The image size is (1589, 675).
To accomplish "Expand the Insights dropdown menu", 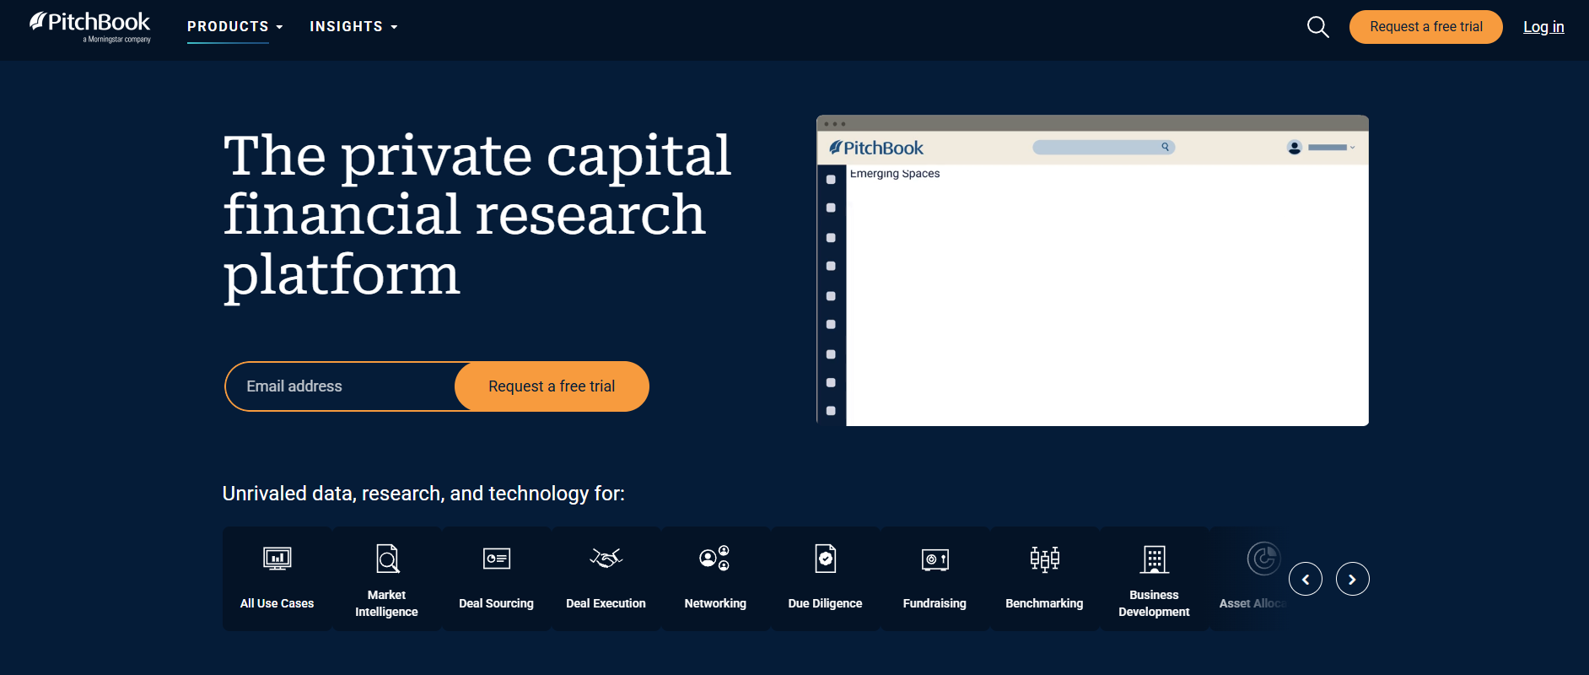I will coord(353,27).
